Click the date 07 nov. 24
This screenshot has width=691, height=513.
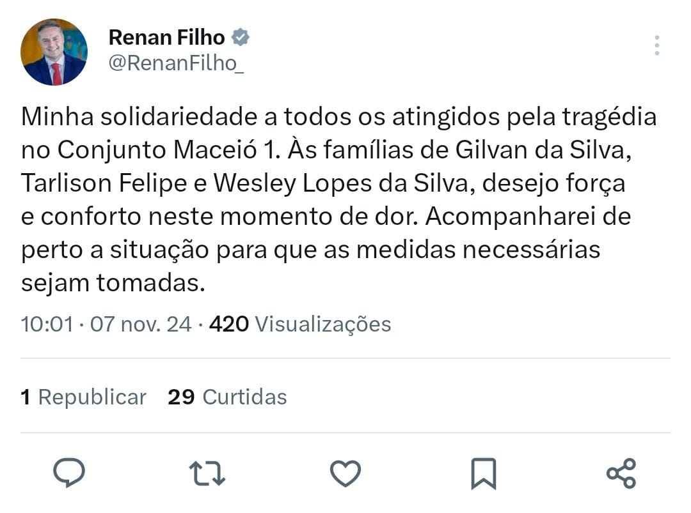(141, 324)
